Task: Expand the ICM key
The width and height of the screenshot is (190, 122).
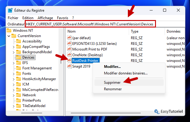Action: click(13, 85)
